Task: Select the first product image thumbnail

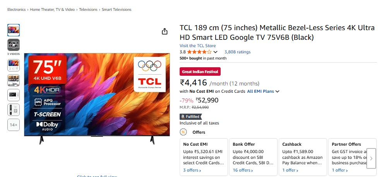Action: [13, 30]
